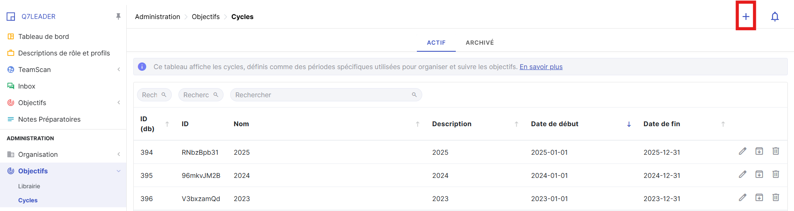
Task: Collapse the Objectifs administration section
Action: click(x=118, y=171)
